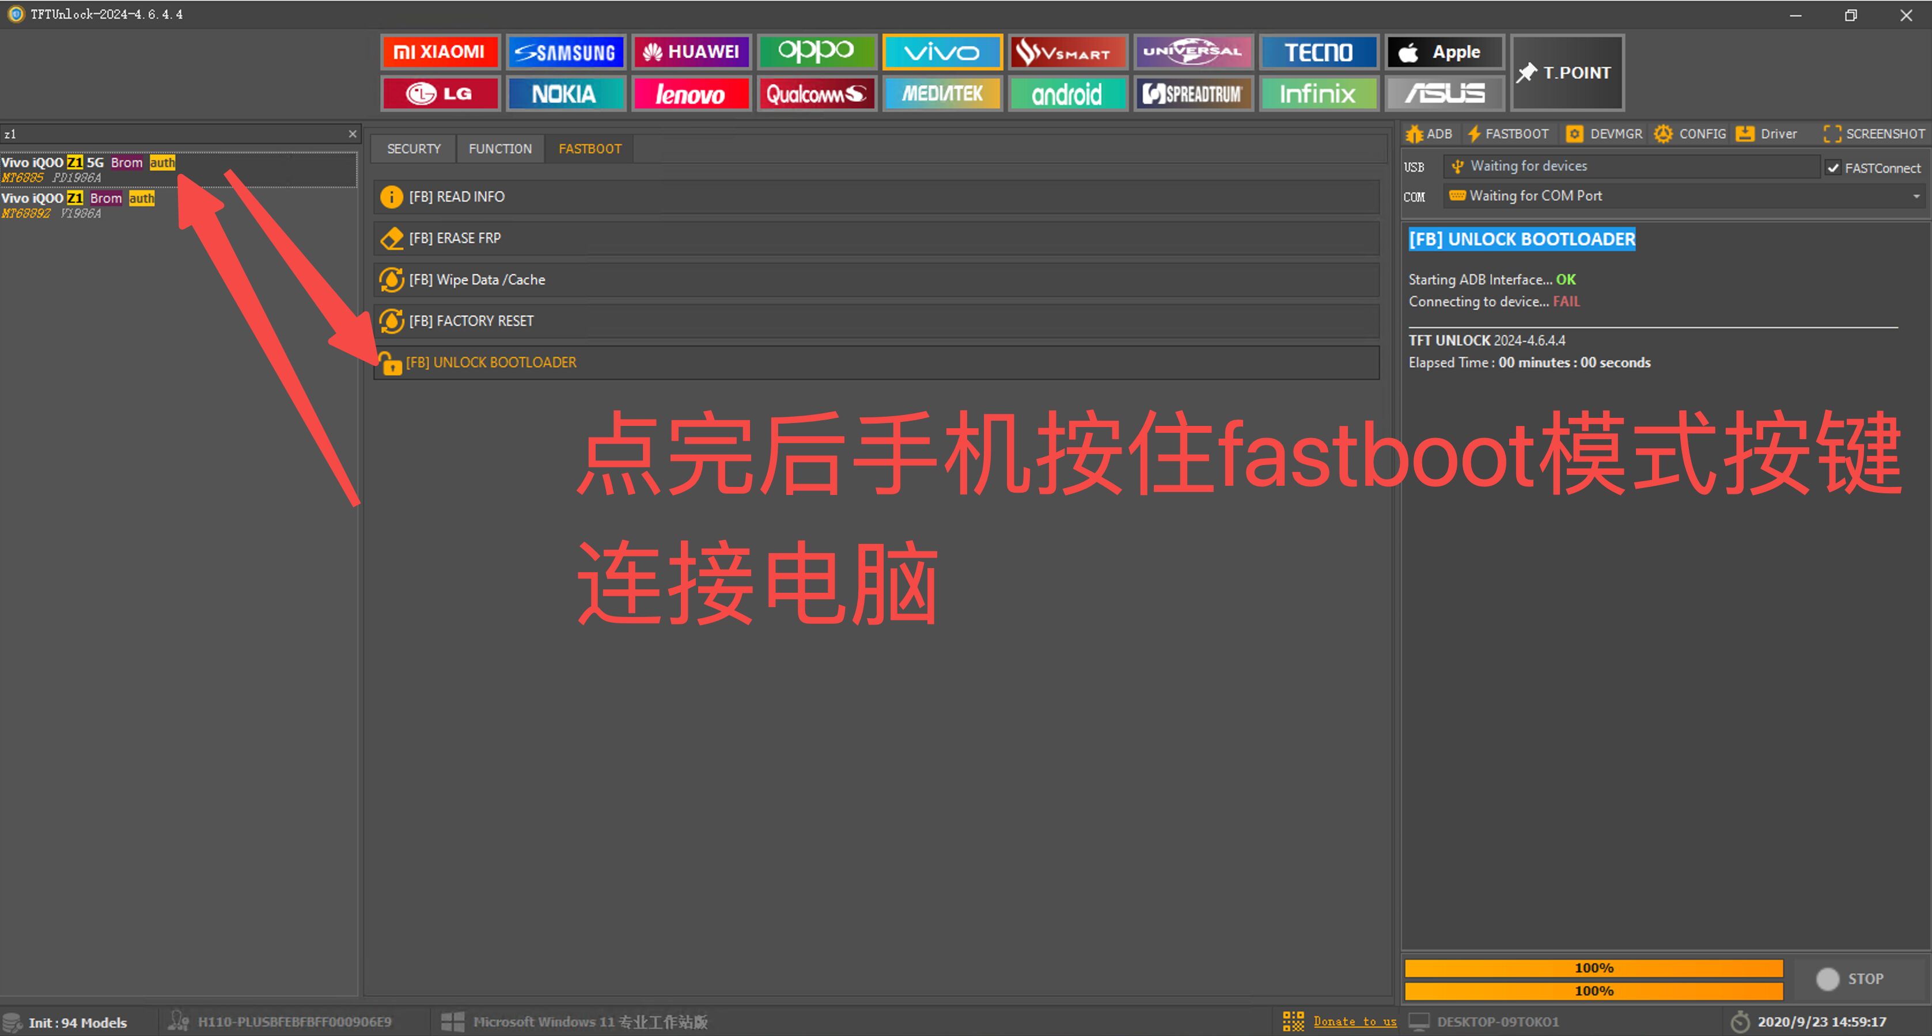
Task: Click the Microsoft Windows 11 status entry
Action: 590,1022
